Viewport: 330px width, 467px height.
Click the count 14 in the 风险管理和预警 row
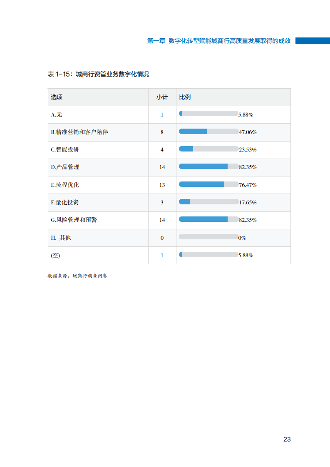162,220
